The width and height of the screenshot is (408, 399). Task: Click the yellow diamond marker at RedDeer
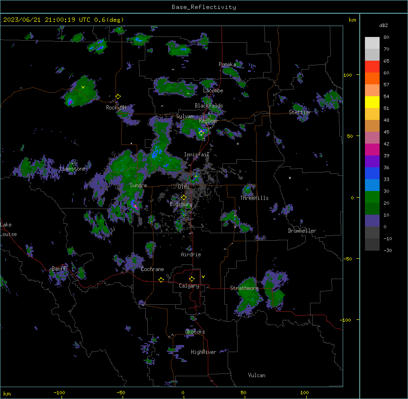201,133
